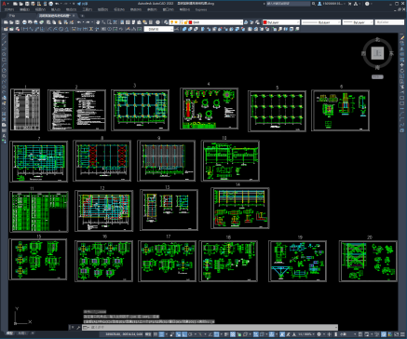Click drawing sheet numbered 12
This screenshot has height=339, width=407.
click(103, 210)
